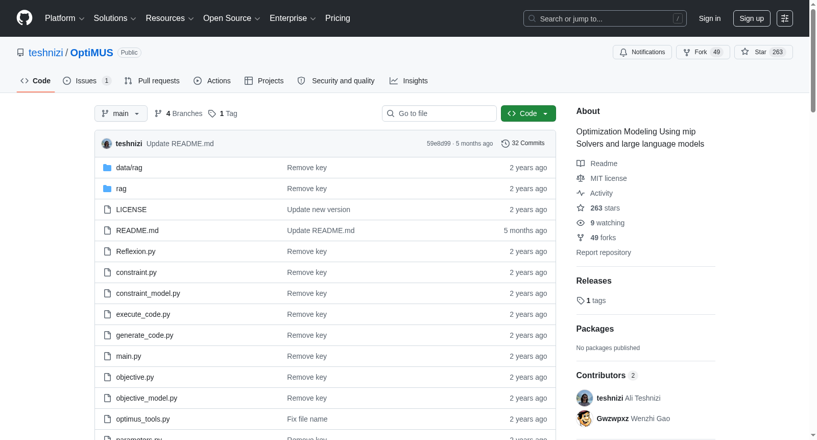Star the OptiMUS repository
The width and height of the screenshot is (817, 440).
click(x=763, y=52)
